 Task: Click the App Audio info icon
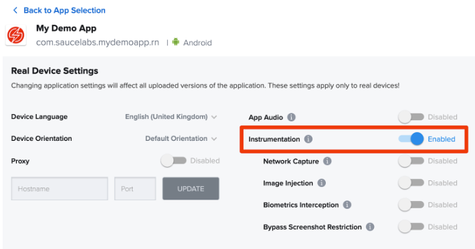click(x=291, y=117)
